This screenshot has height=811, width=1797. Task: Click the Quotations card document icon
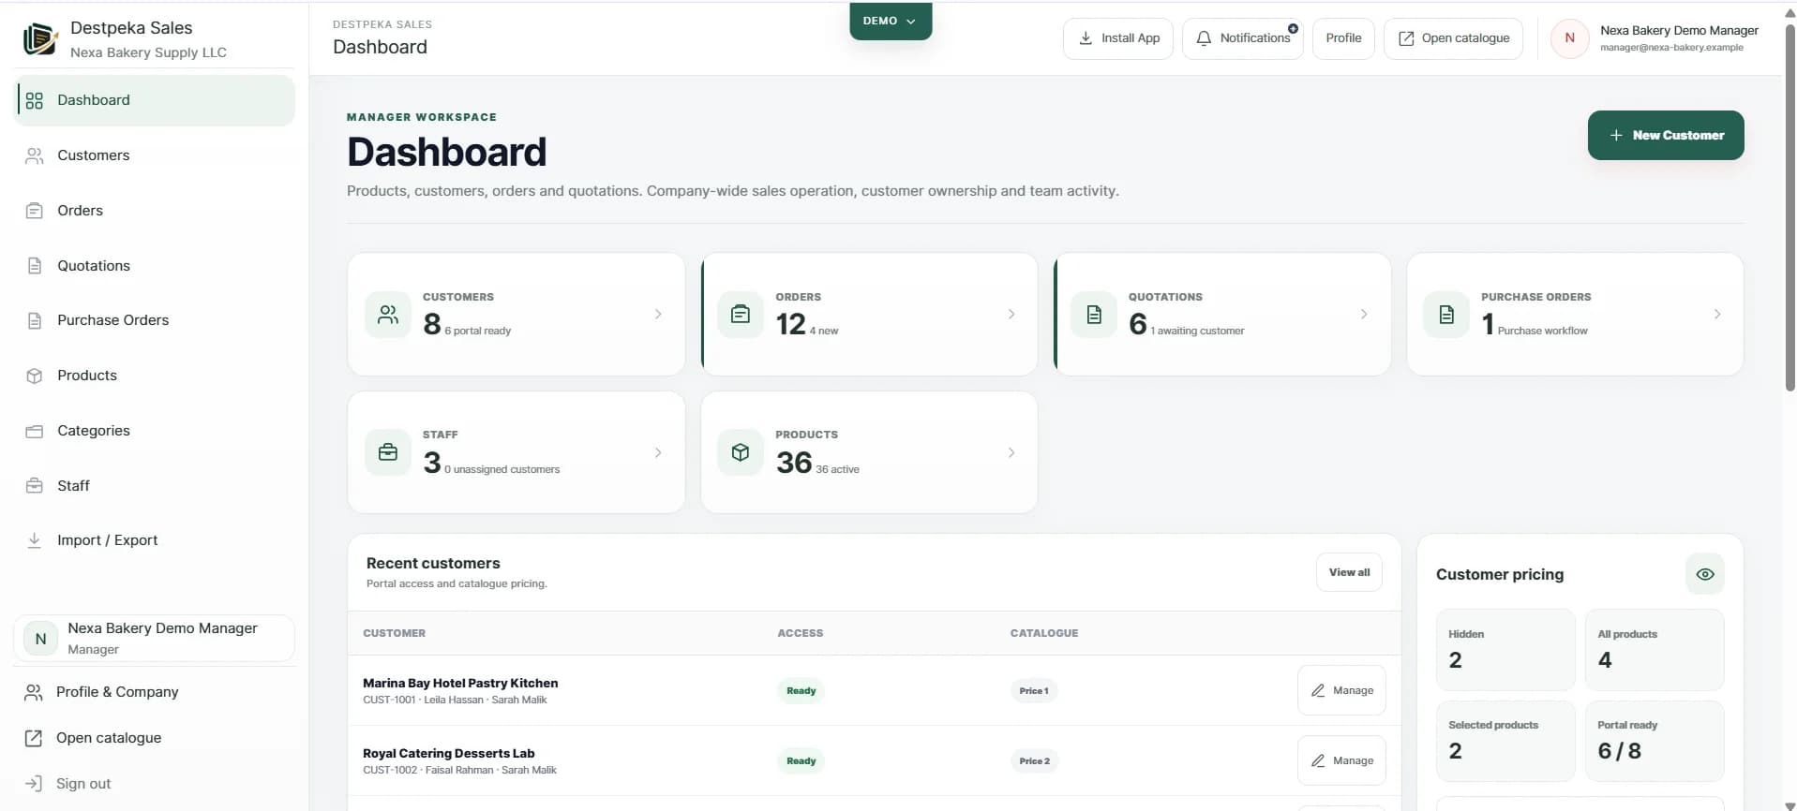point(1094,315)
